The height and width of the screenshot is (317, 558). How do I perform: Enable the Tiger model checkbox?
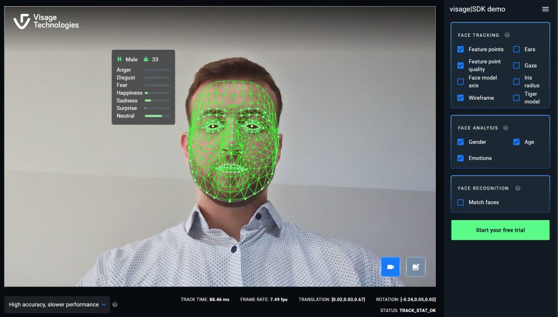click(x=516, y=98)
